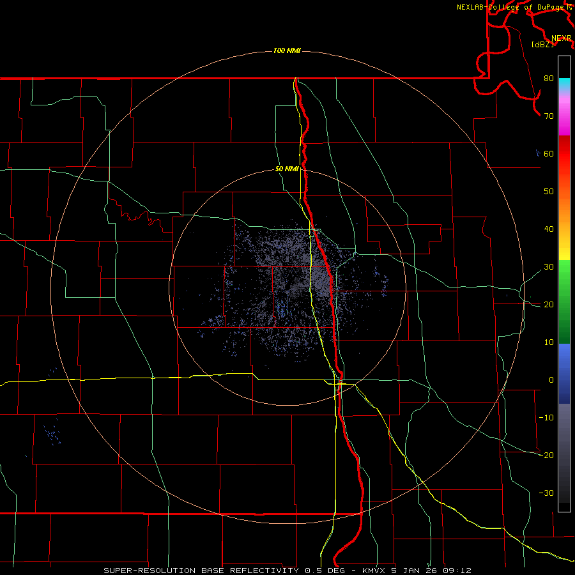
Task: Click the -10 value on the dBZ scale
Action: 546,418
